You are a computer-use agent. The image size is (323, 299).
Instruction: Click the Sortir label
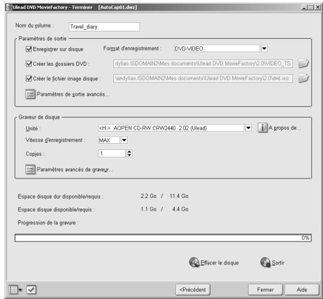tap(278, 263)
